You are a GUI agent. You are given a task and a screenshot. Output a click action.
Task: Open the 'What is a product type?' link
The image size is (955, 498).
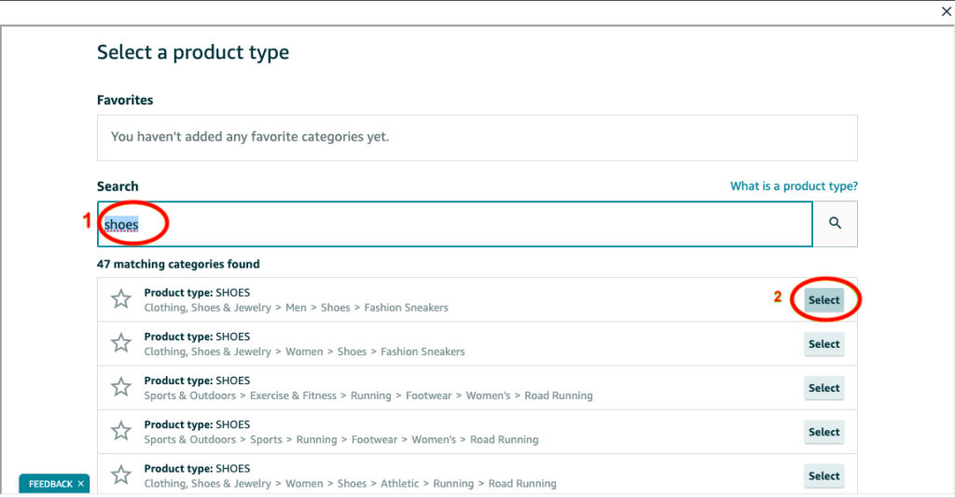(x=793, y=187)
